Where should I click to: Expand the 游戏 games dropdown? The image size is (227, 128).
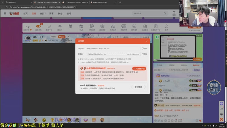pos(60,13)
